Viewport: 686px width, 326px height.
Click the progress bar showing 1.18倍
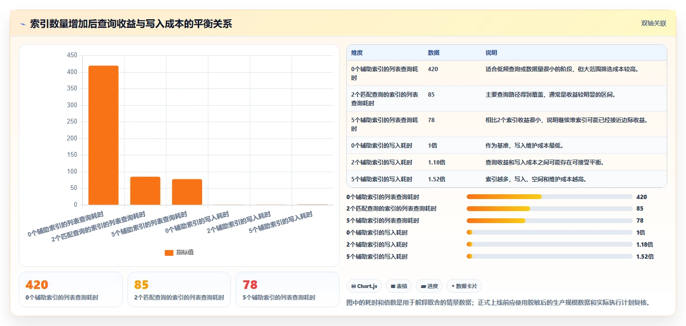(549, 244)
